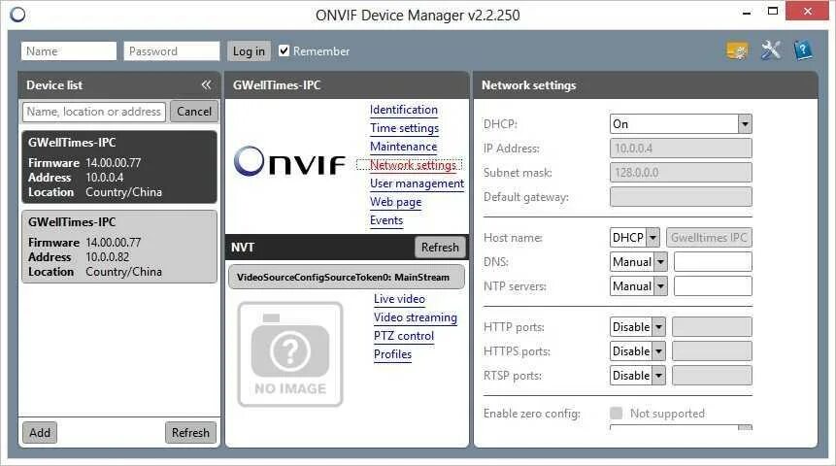Screen dimensions: 836x466
Task: Toggle Enable zero config checkbox
Action: tap(616, 414)
